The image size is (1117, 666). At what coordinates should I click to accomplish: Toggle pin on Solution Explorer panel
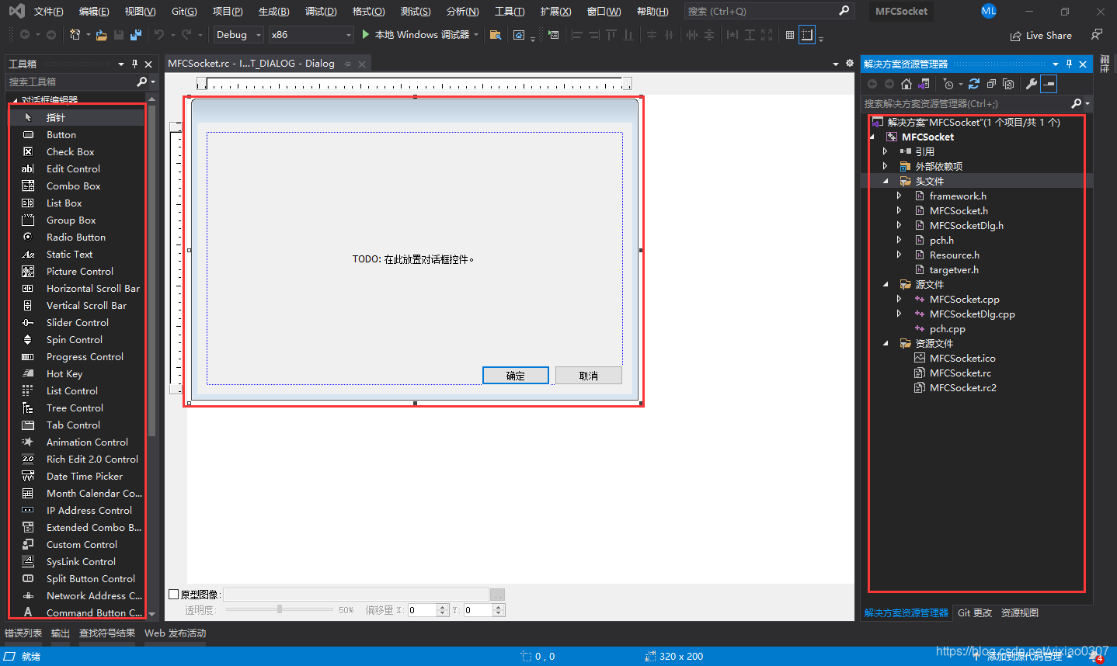click(x=1069, y=64)
